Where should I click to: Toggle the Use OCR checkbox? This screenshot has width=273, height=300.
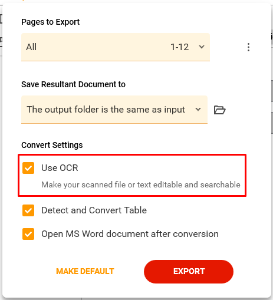tap(28, 168)
